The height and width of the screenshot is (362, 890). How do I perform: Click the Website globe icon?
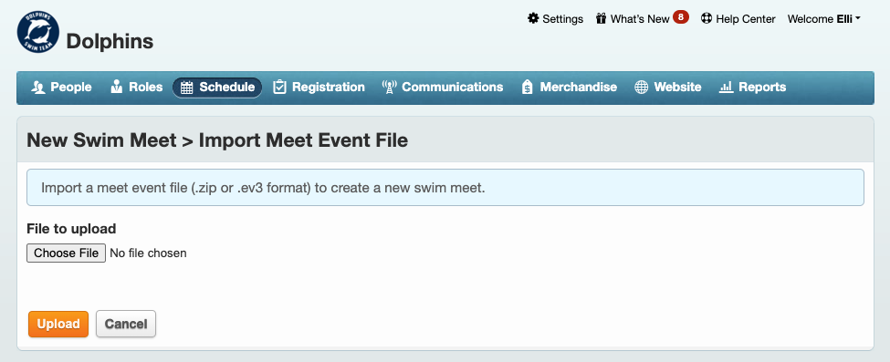[642, 88]
